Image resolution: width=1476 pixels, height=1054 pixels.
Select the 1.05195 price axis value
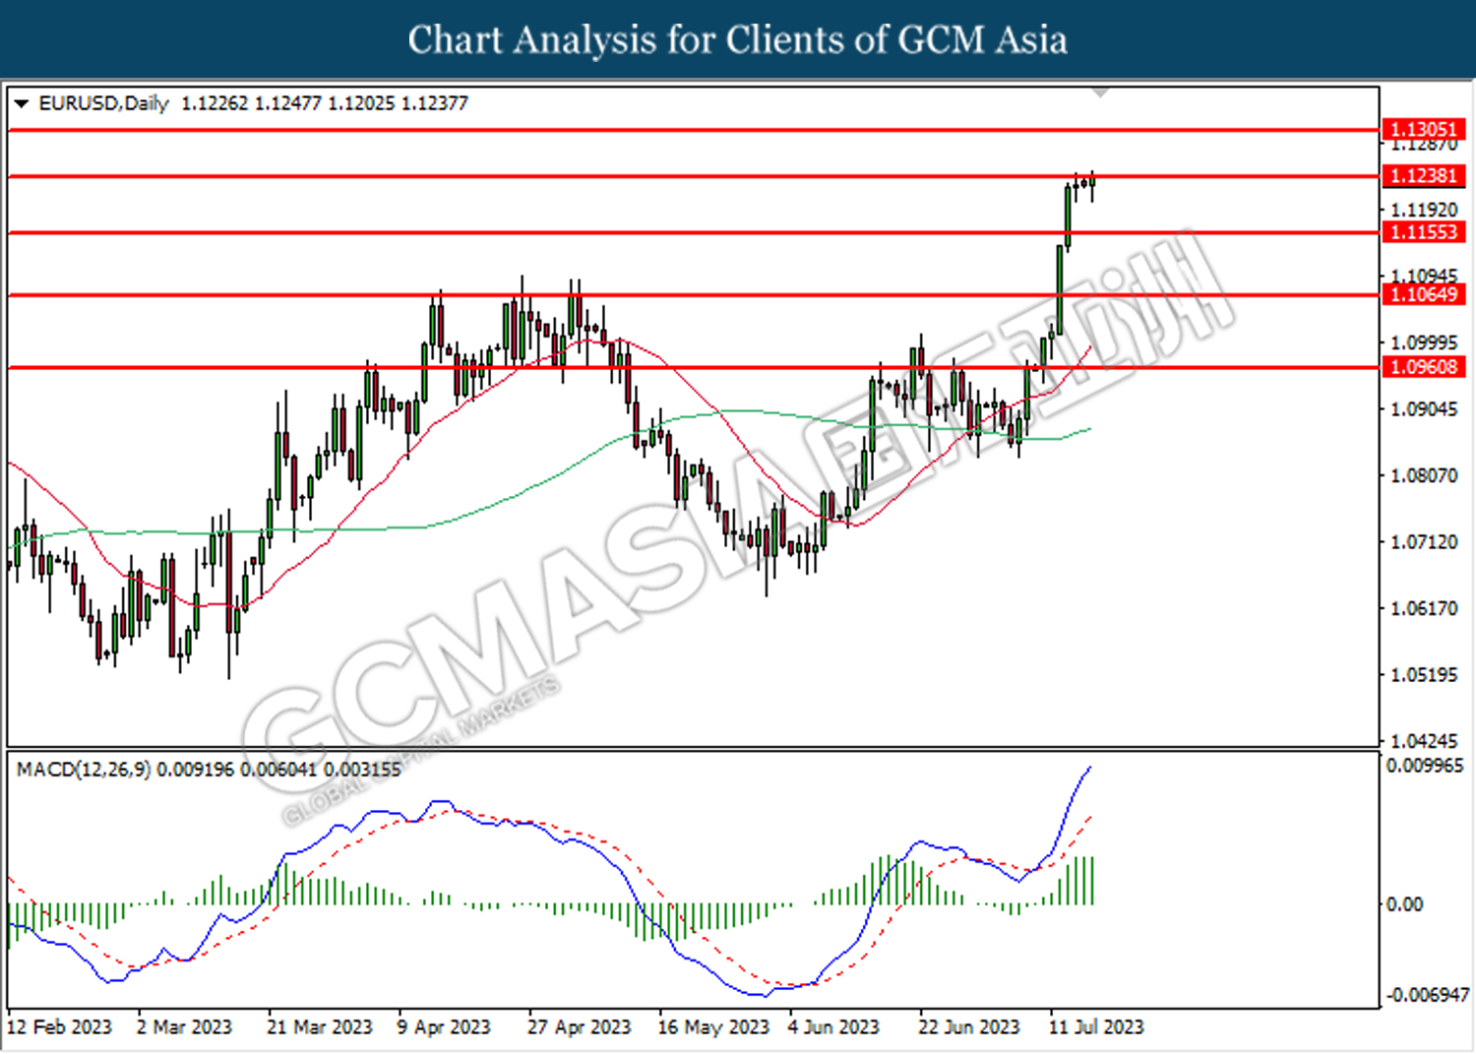tap(1424, 675)
